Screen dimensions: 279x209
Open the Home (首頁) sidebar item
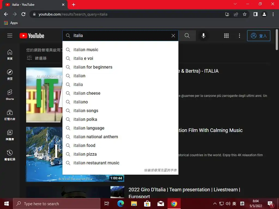pyautogui.click(x=10, y=54)
